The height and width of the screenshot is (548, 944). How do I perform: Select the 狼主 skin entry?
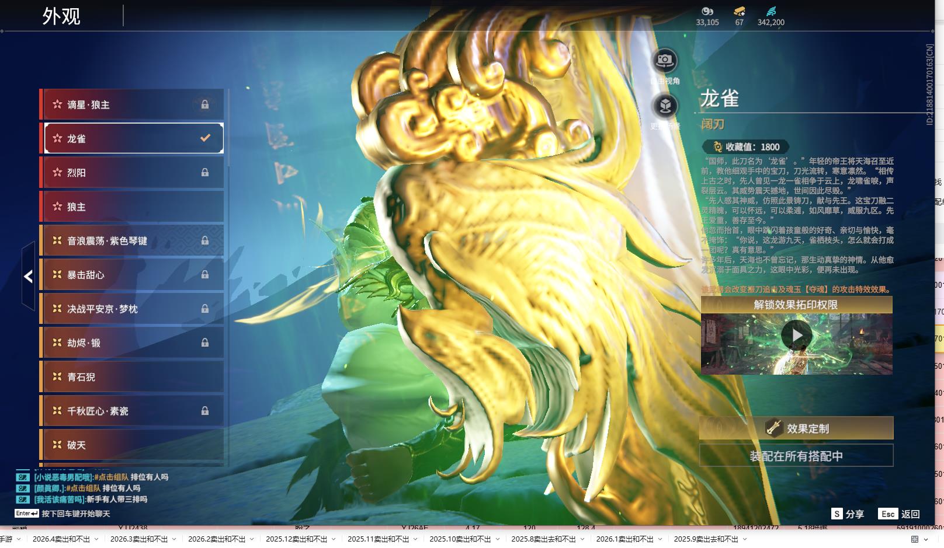131,207
